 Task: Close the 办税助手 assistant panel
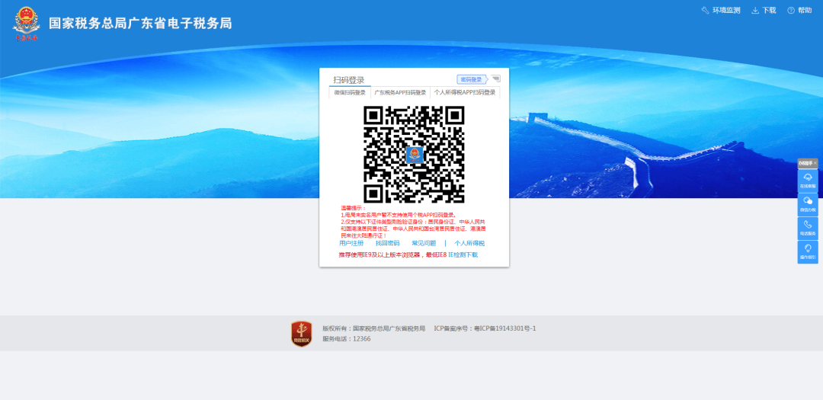815,163
